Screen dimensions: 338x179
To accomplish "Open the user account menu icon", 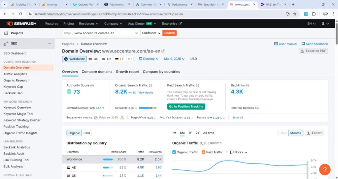I will coord(325,23).
